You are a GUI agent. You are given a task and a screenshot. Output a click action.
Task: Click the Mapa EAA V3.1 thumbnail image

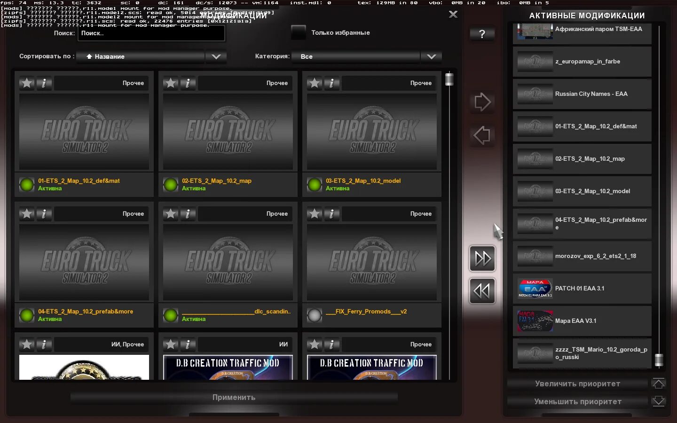point(535,321)
